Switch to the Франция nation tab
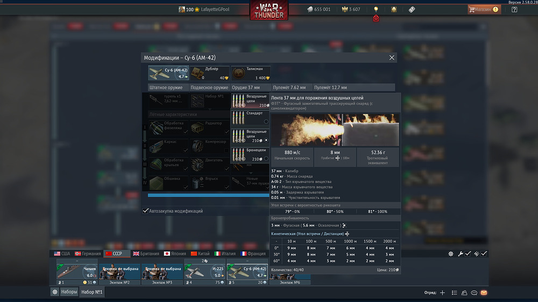 click(x=253, y=254)
